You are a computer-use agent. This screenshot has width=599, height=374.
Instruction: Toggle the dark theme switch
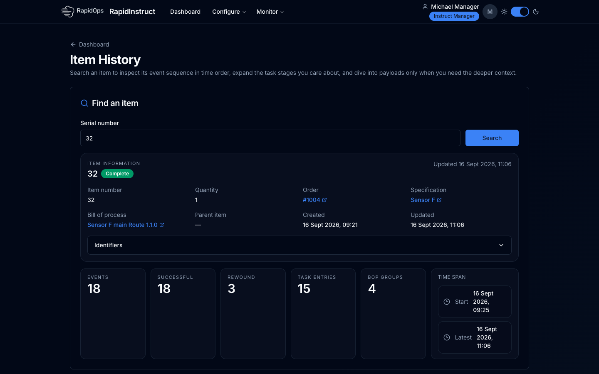pos(520,12)
